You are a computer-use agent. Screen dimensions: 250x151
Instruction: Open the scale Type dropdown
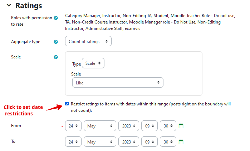(93, 63)
